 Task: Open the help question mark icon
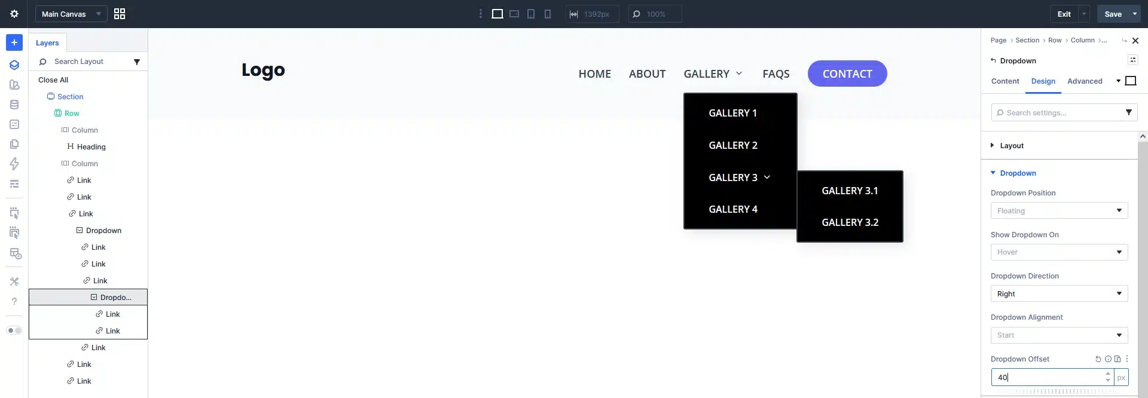[x=14, y=301]
